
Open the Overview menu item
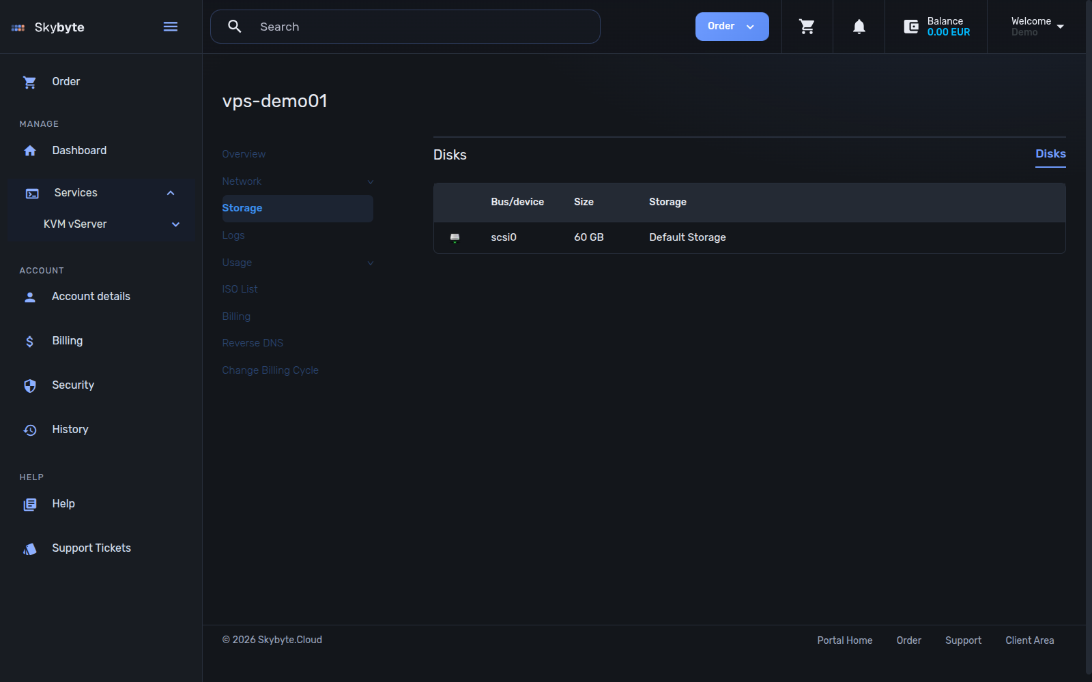(x=244, y=154)
